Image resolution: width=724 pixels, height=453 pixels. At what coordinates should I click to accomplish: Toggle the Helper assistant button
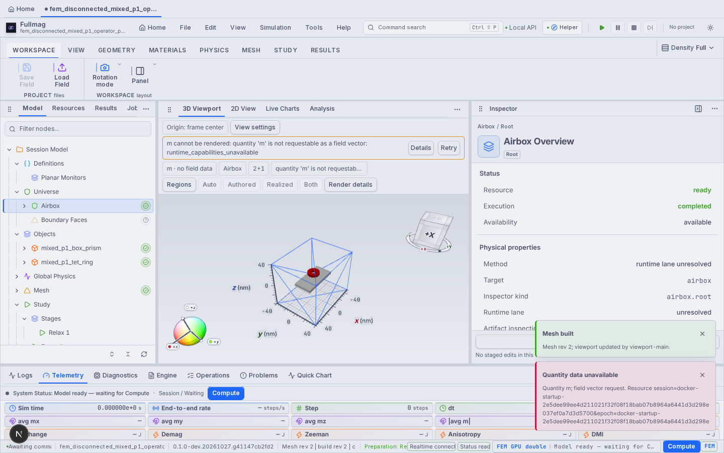(562, 28)
